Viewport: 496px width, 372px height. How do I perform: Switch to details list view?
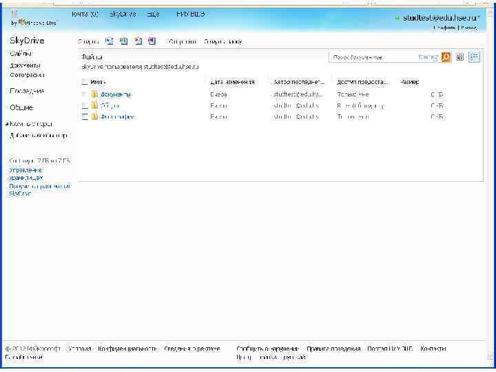[x=474, y=57]
